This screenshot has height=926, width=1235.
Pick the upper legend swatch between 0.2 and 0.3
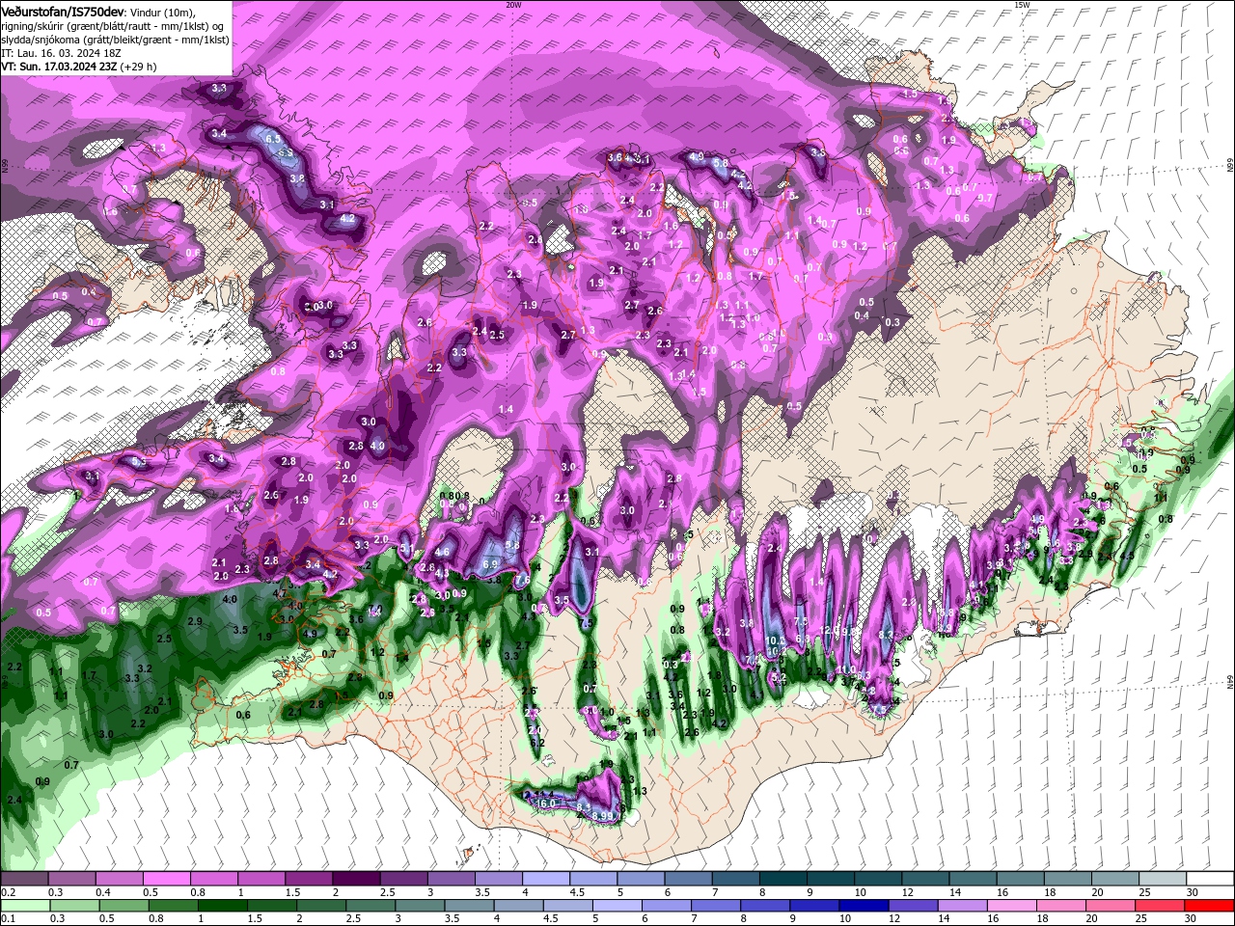pyautogui.click(x=23, y=880)
